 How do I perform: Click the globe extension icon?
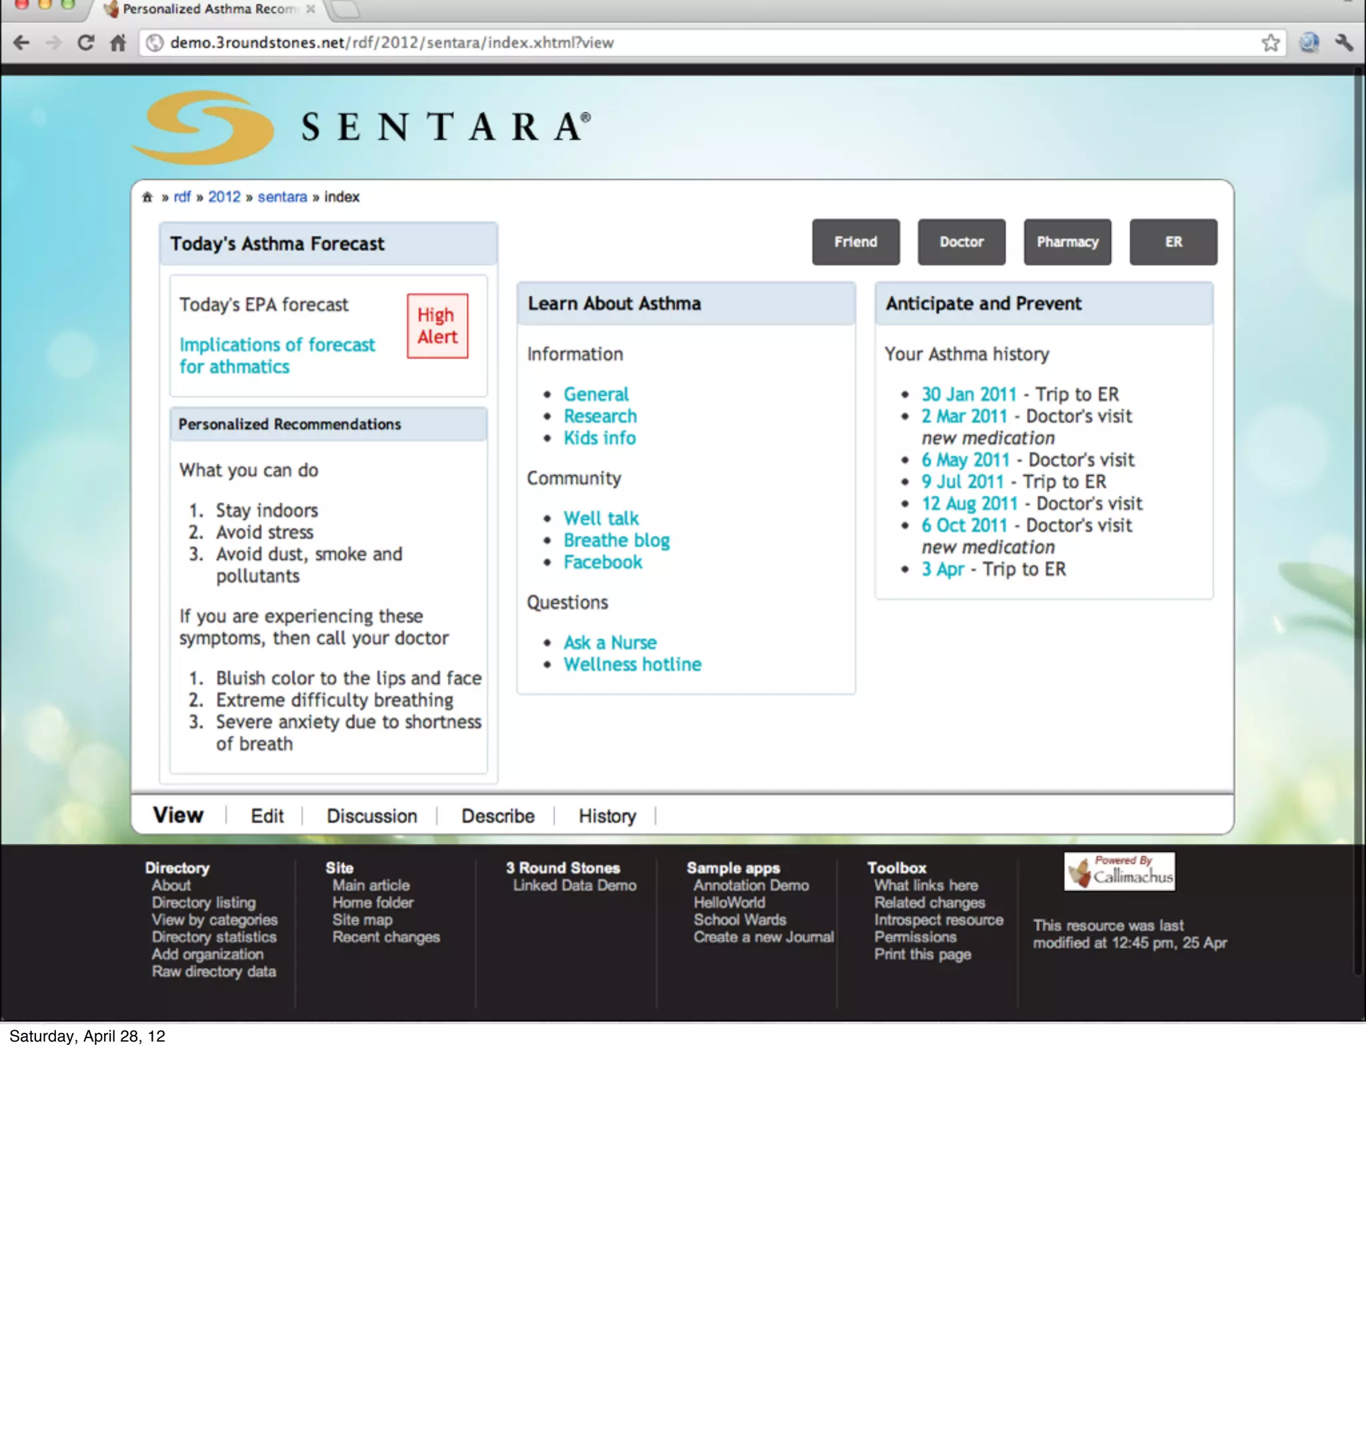(x=1309, y=43)
